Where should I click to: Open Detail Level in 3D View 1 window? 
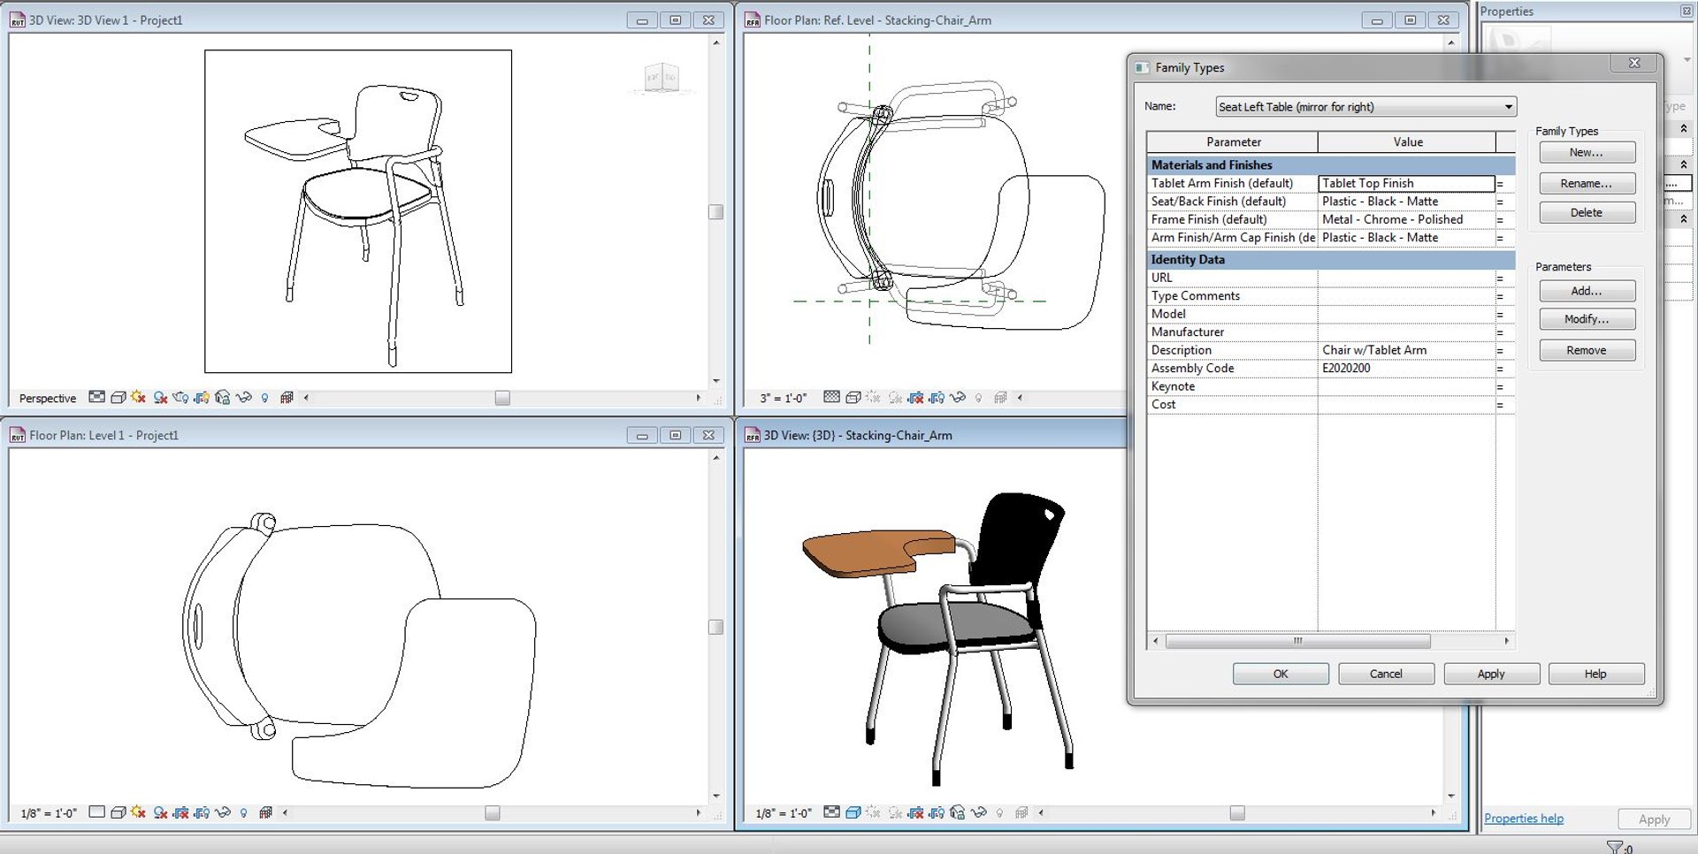97,398
